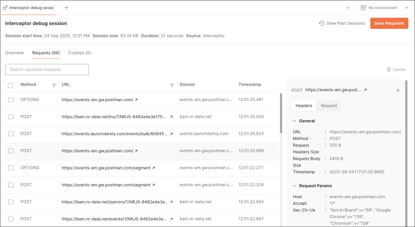Image resolution: width=415 pixels, height=227 pixels.
Task: Collapse the Request Params section
Action: coord(294,186)
